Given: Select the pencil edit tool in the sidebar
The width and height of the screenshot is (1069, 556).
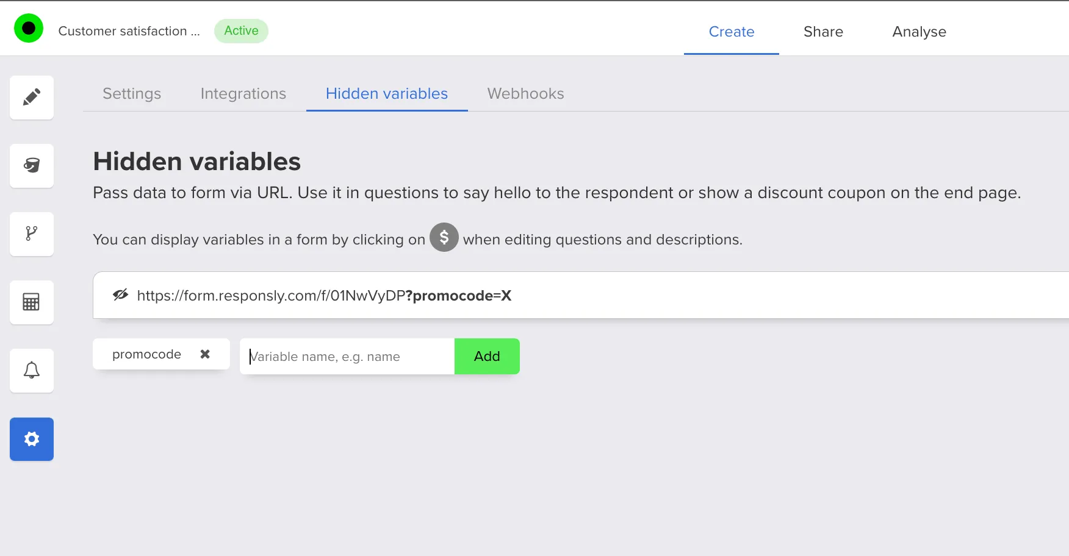Looking at the screenshot, I should pyautogui.click(x=32, y=98).
